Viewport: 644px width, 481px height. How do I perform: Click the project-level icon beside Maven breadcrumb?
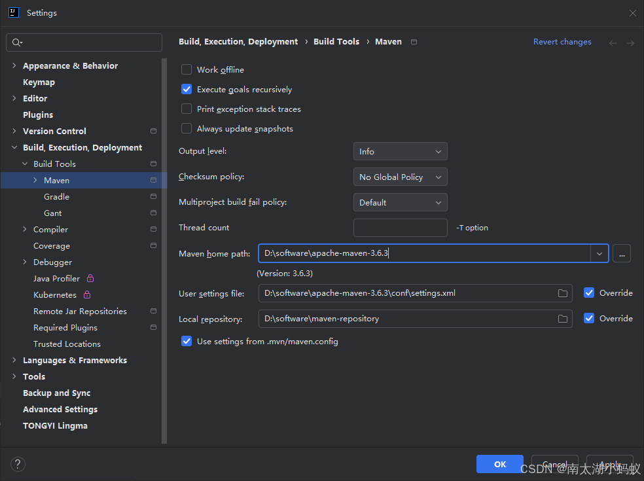coord(414,42)
